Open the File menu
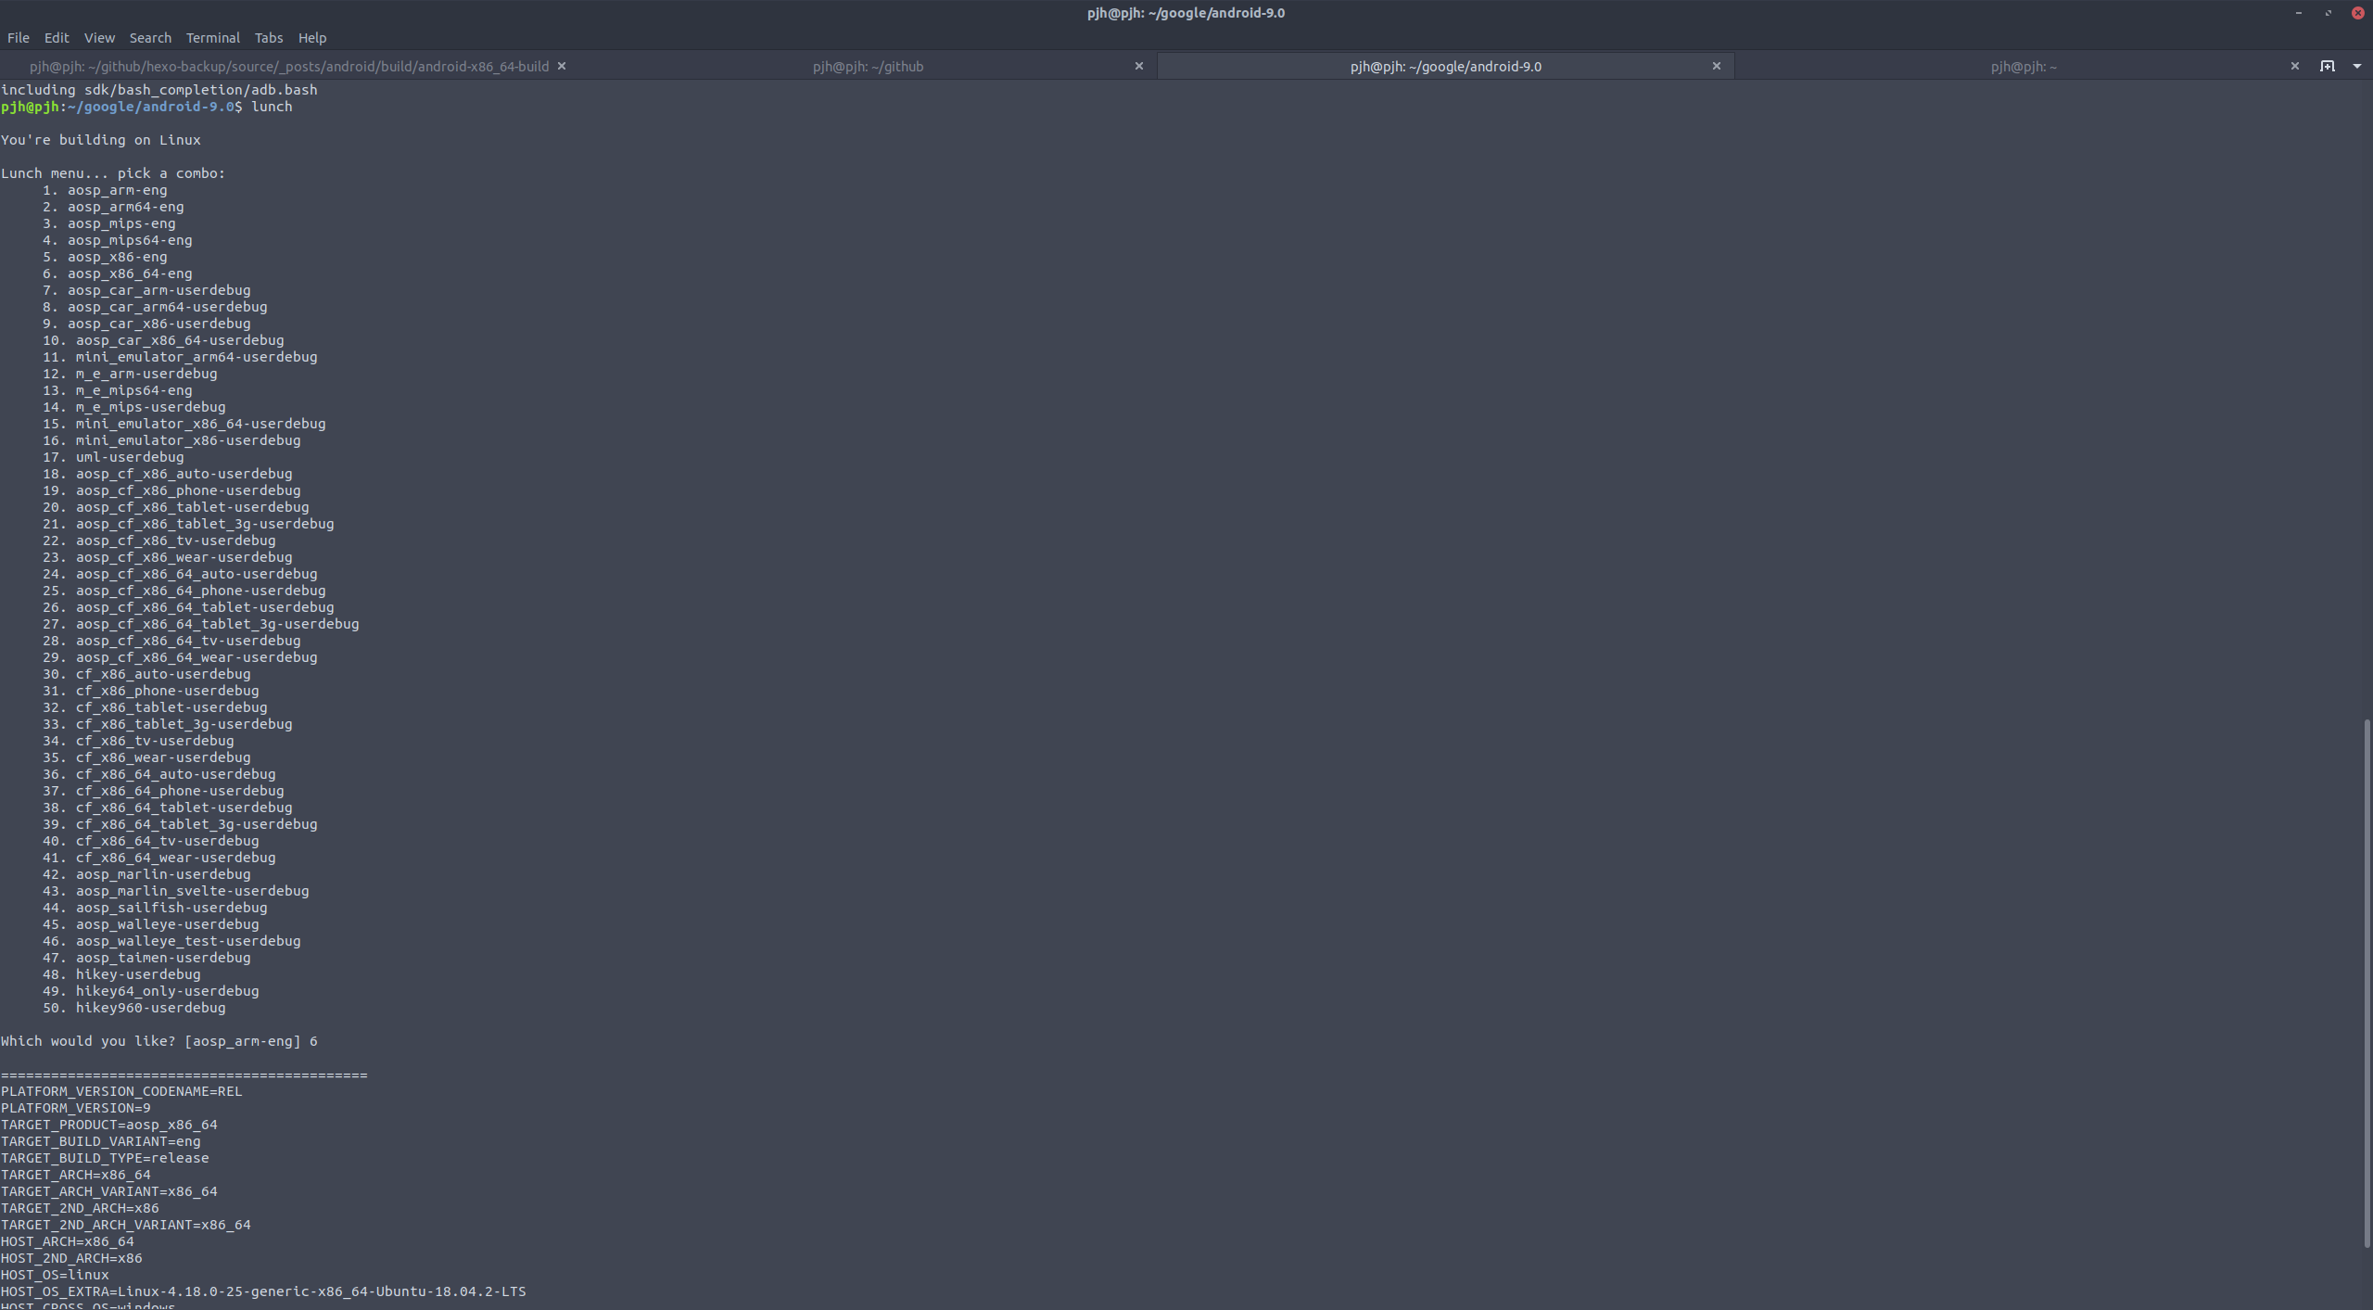2373x1310 pixels. (x=19, y=38)
